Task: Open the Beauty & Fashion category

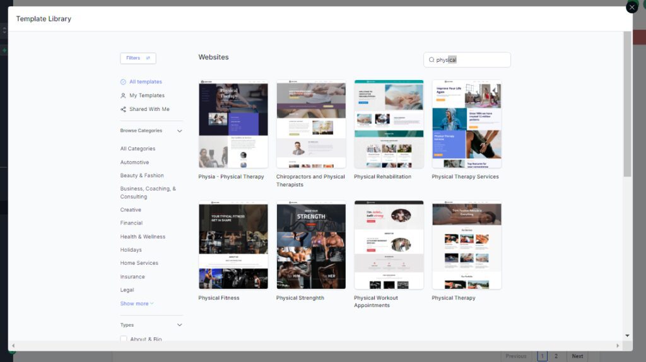Action: click(x=142, y=176)
